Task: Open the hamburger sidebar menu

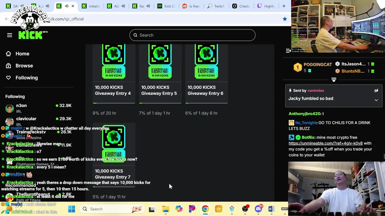Action: 10,35
